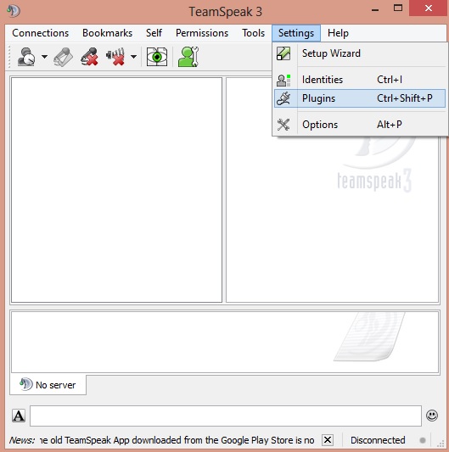
Task: Click the TeamSpeak logo in the title bar
Action: coord(14,11)
